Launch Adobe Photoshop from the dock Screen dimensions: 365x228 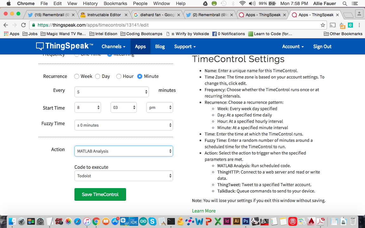tap(246, 221)
